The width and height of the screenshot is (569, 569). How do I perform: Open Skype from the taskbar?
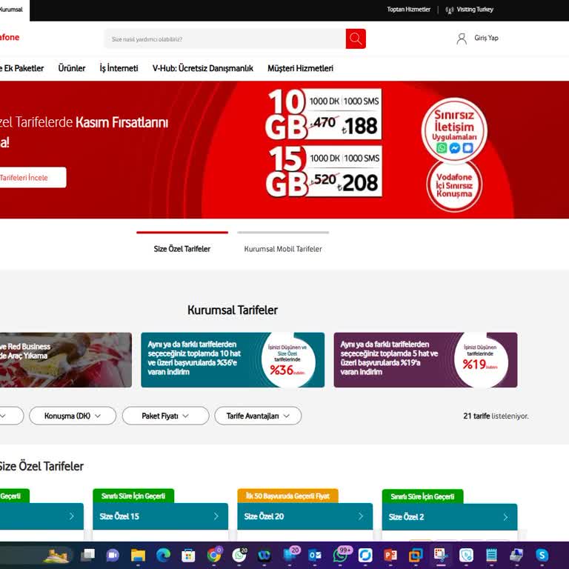542,555
